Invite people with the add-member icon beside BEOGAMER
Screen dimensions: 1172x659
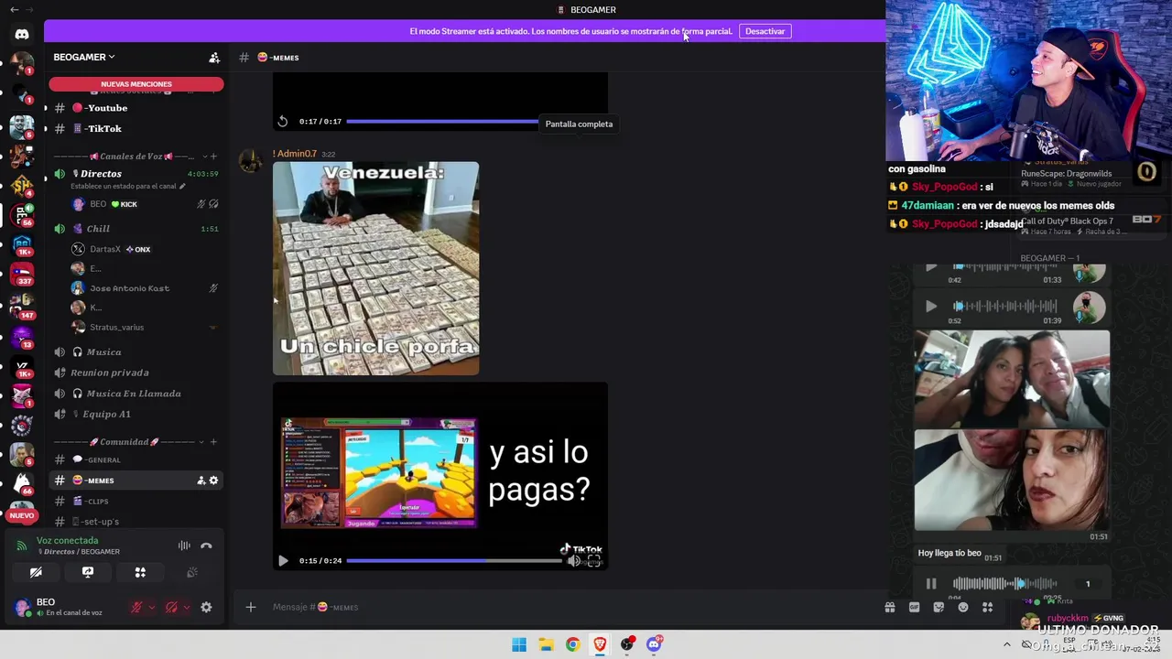[x=214, y=58]
